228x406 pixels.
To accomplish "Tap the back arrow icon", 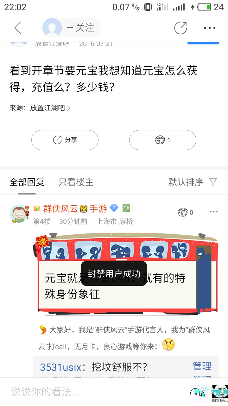I will coord(18,28).
